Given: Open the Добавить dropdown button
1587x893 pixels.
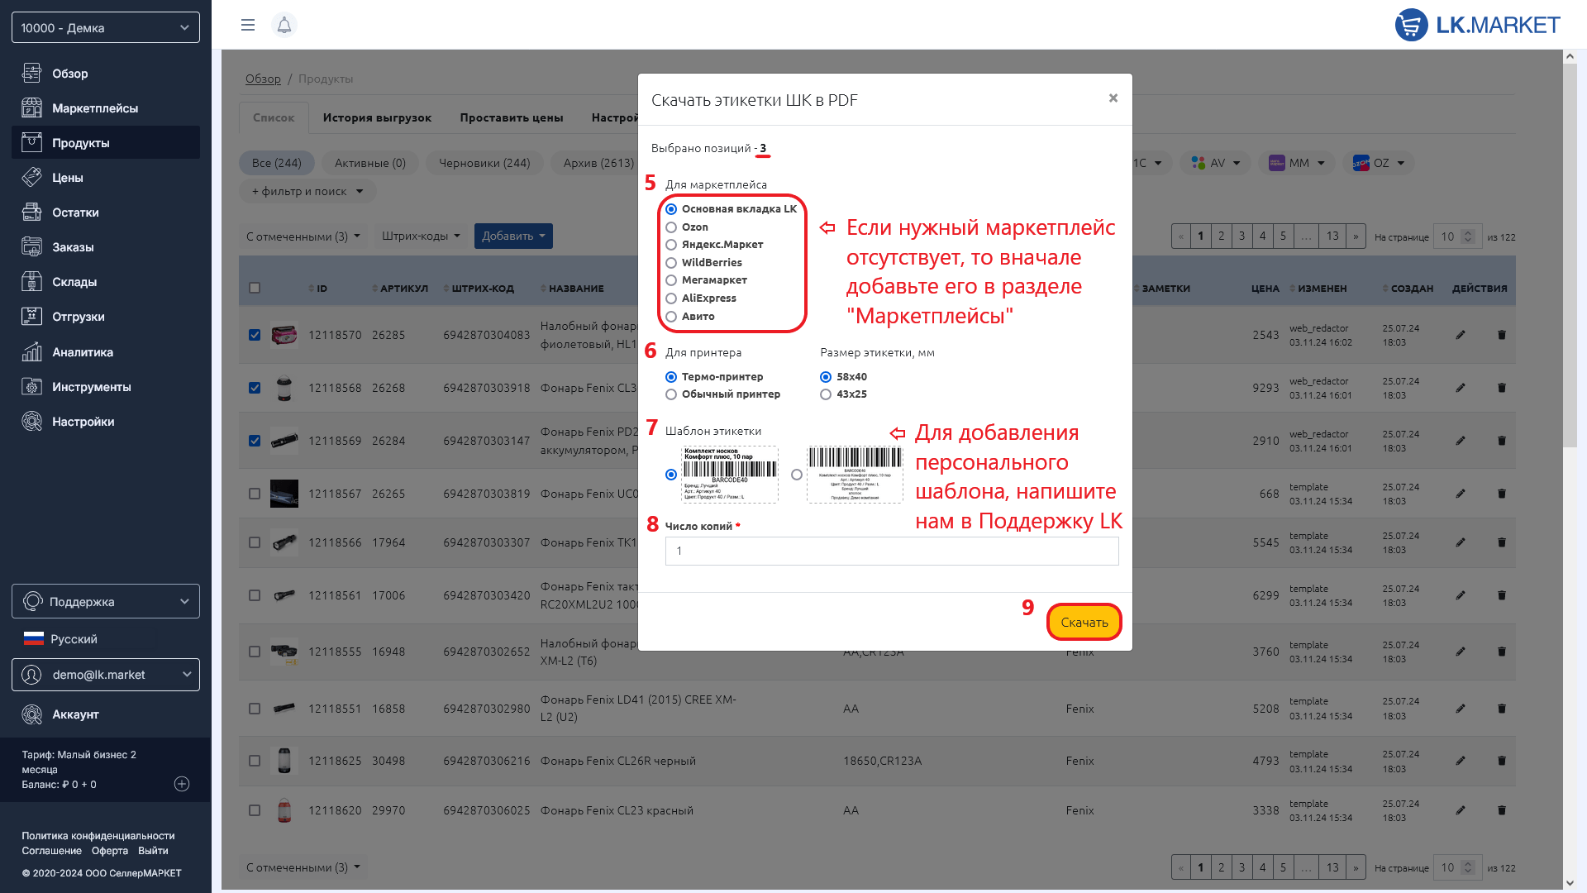Looking at the screenshot, I should pos(513,236).
